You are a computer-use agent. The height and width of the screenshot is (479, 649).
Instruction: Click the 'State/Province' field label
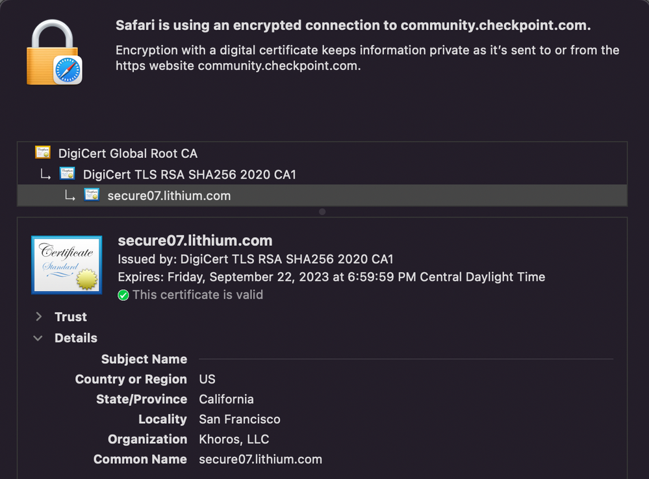pyautogui.click(x=142, y=399)
